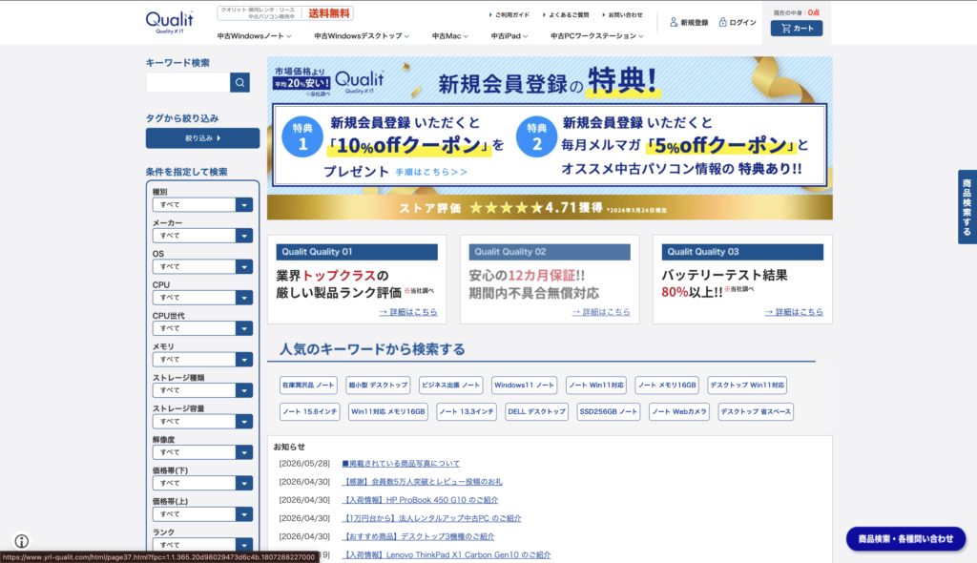The width and height of the screenshot is (977, 563).
Task: Open ご利用ガイド link
Action: point(509,15)
